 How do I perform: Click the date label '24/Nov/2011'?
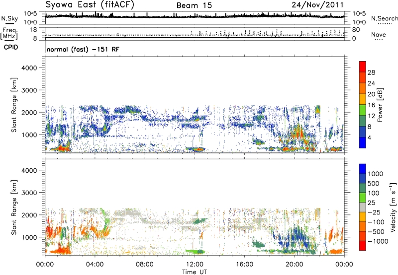(x=318, y=4)
